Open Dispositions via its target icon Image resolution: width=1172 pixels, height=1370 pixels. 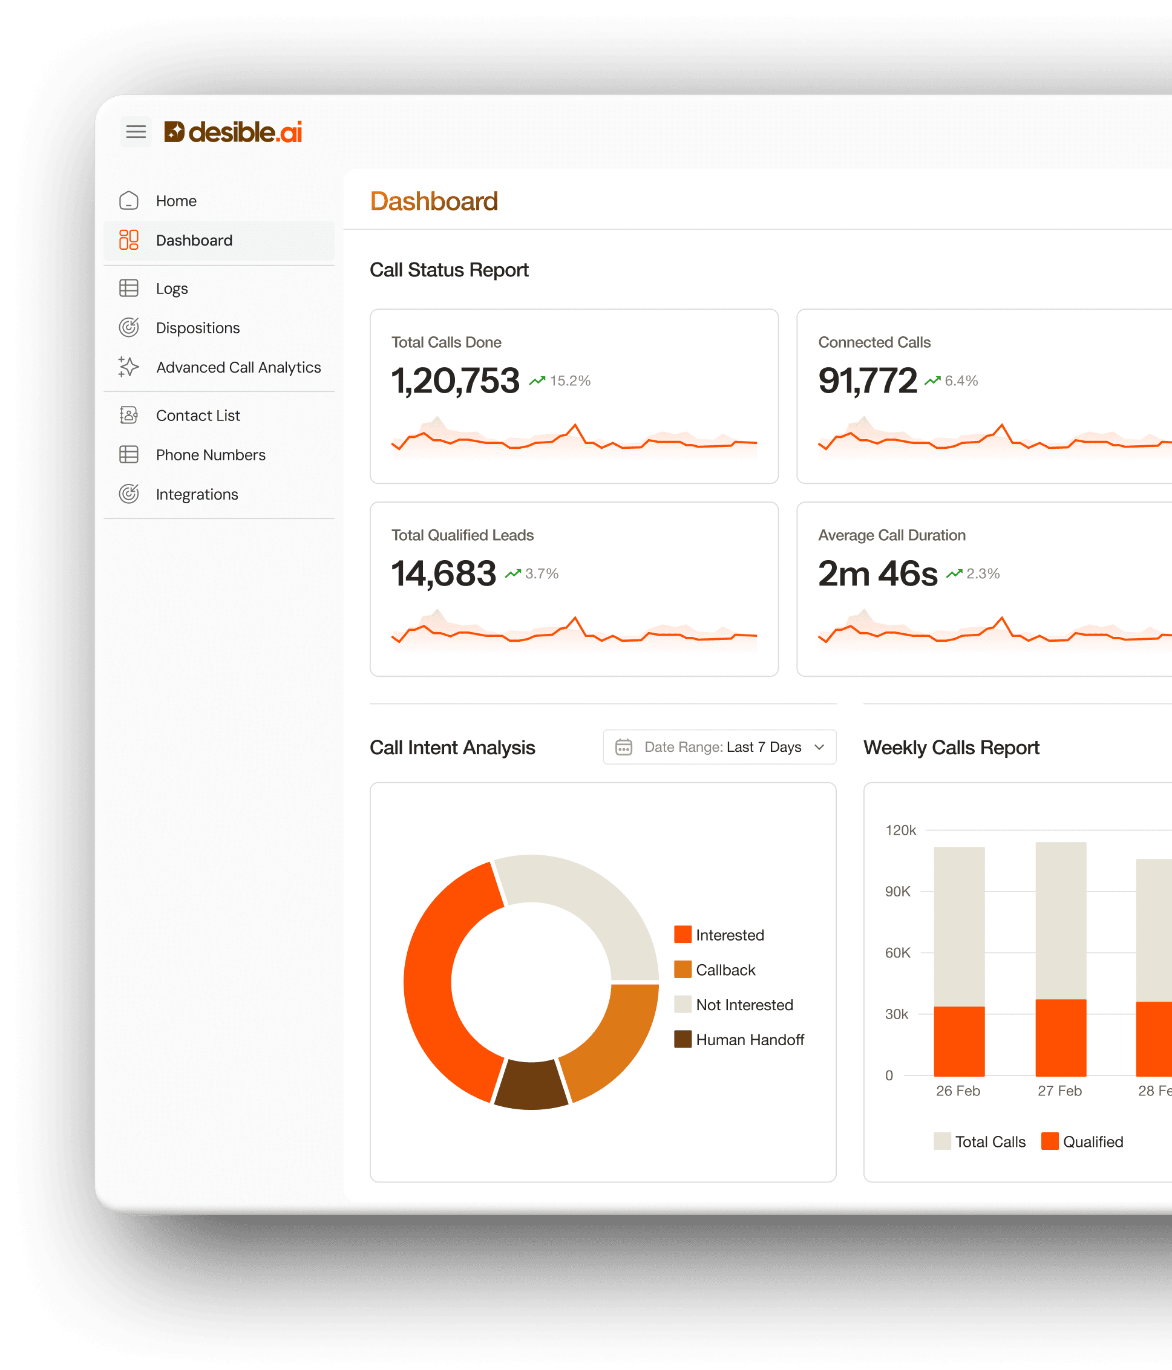click(128, 327)
